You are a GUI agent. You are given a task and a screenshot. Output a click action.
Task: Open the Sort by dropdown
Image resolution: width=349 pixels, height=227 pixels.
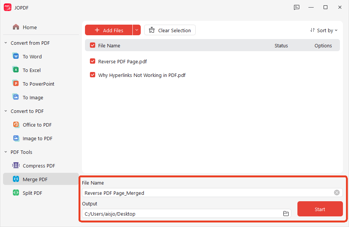click(324, 30)
